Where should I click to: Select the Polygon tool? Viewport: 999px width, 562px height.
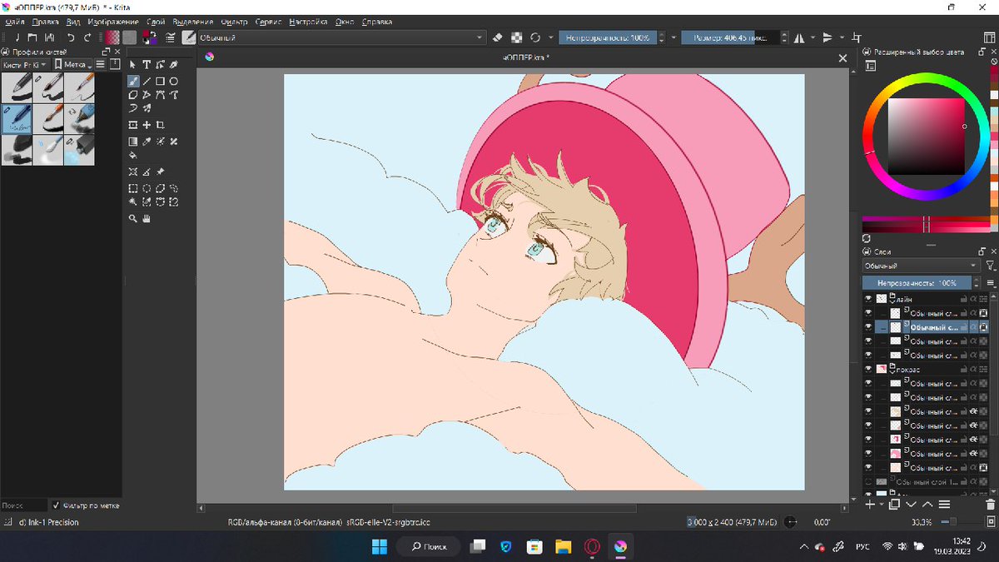(x=132, y=95)
